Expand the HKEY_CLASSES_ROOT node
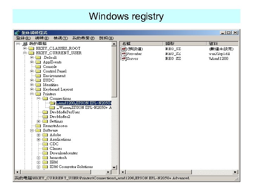The height and width of the screenshot is (189, 253). 25,48
